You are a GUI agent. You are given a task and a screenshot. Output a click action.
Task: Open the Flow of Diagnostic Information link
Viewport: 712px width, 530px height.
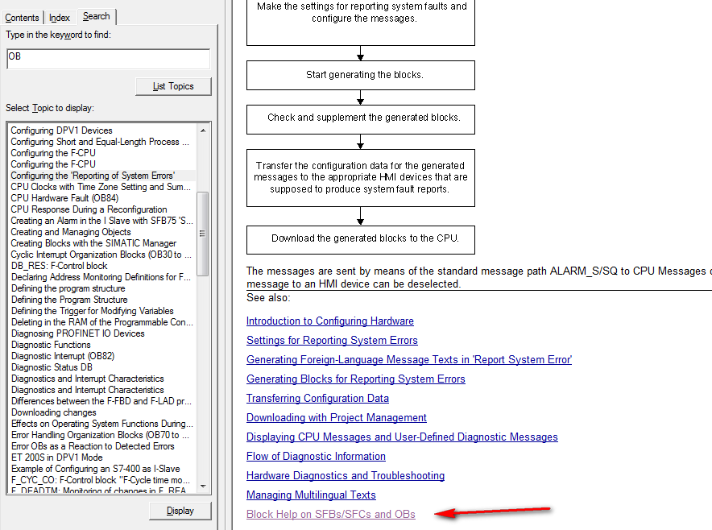pos(316,456)
